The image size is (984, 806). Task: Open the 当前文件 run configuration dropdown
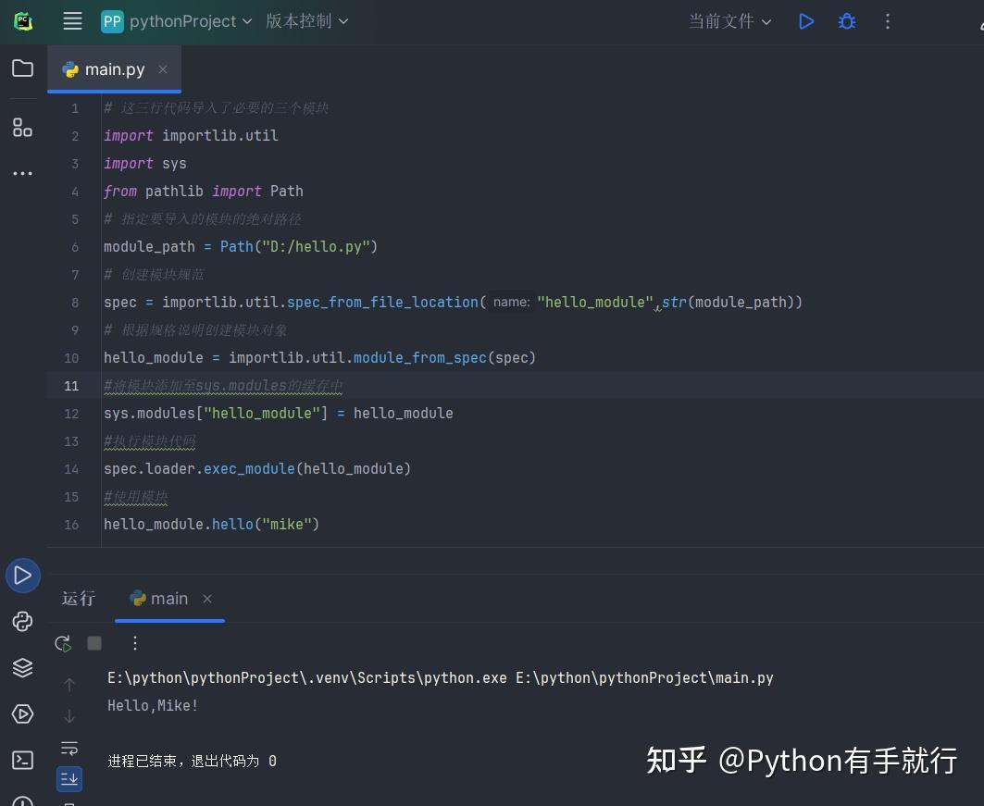point(729,21)
